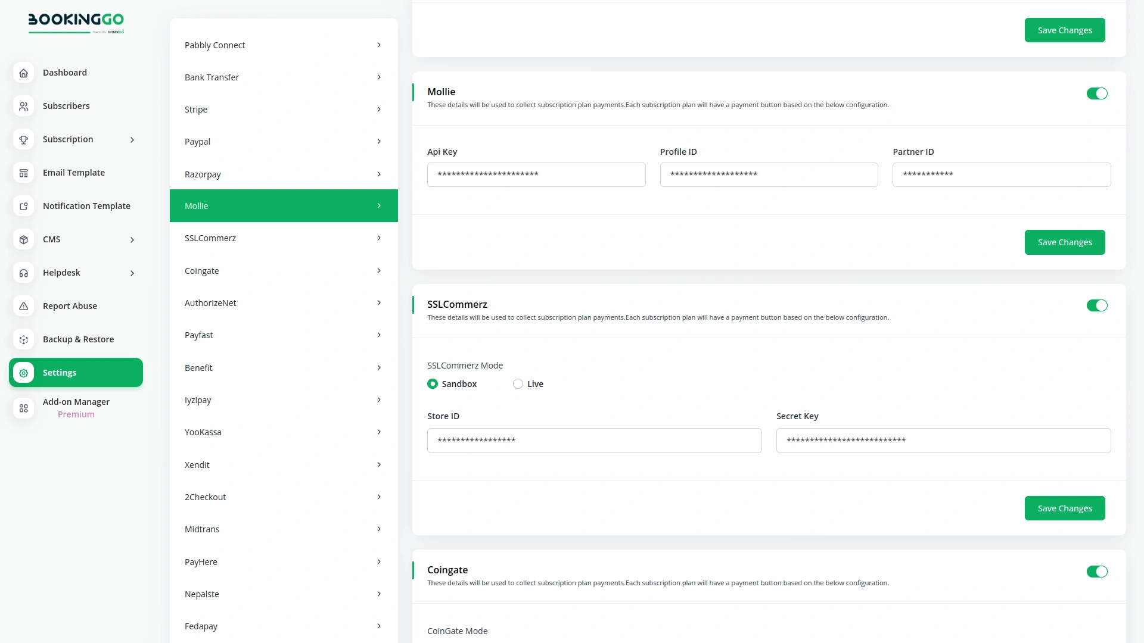Open the Coingate gateway entry
Image resolution: width=1144 pixels, height=643 pixels.
coord(283,271)
